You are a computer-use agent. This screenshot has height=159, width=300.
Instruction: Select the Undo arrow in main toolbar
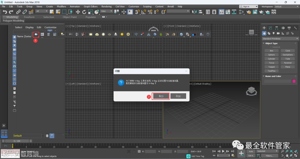tap(5, 12)
